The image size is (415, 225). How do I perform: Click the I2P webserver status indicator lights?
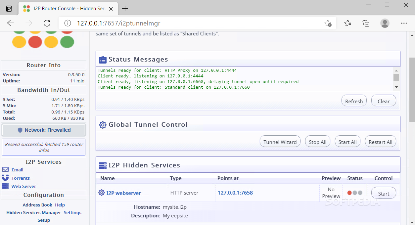pyautogui.click(x=355, y=193)
